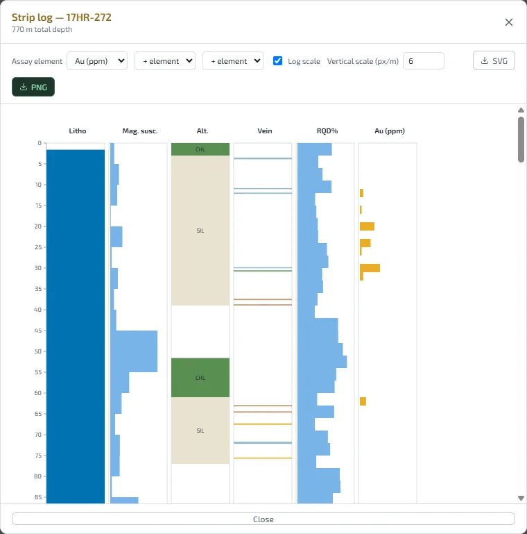This screenshot has width=527, height=534.
Task: Click the 'Strip log — 17HR-272' title
Action: 62,17
